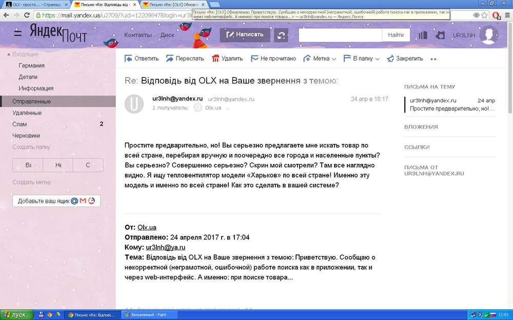This screenshot has height=320, width=513.
Task: Click the Forward arrow icon
Action: pyautogui.click(x=169, y=58)
